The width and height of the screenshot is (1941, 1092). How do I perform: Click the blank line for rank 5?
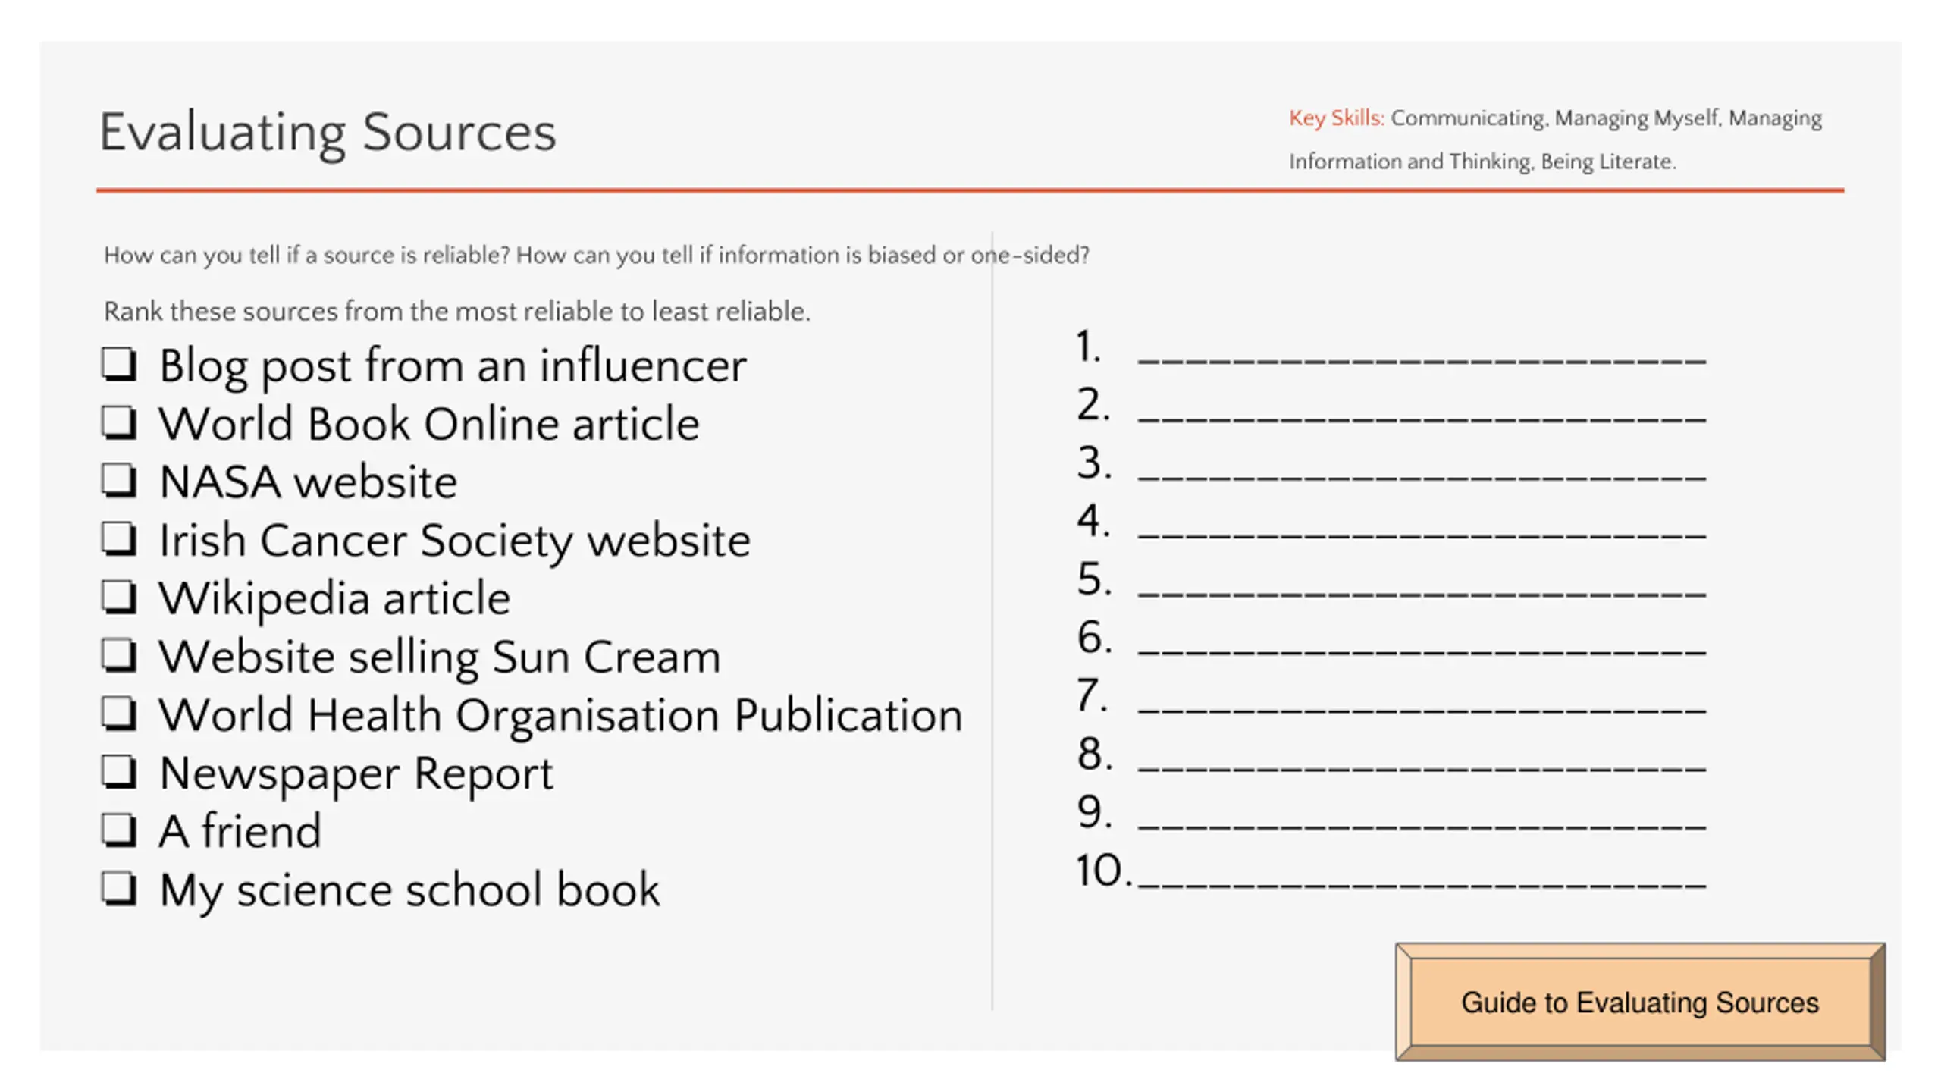[x=1422, y=594]
